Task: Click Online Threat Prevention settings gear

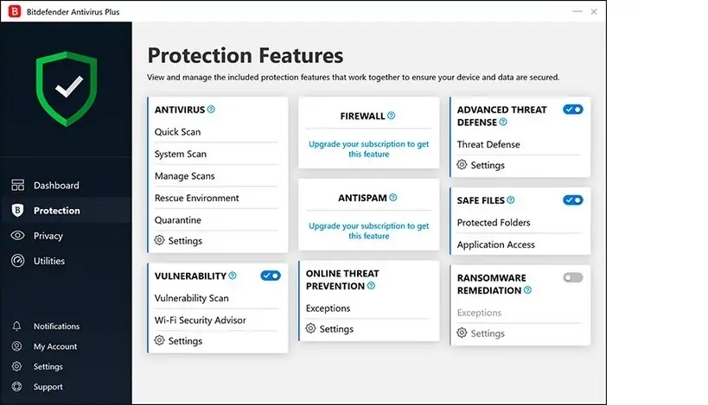Action: click(x=310, y=329)
